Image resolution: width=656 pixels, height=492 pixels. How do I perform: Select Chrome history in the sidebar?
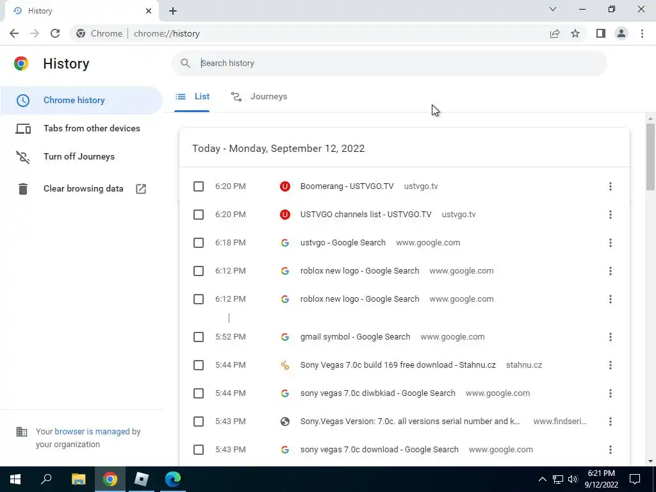click(x=81, y=101)
